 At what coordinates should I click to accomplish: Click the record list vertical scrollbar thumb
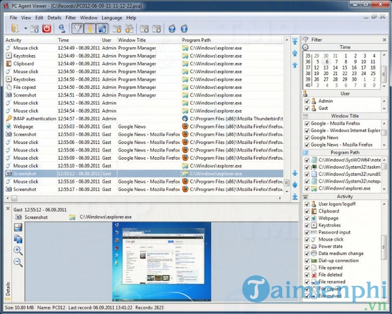[287, 183]
